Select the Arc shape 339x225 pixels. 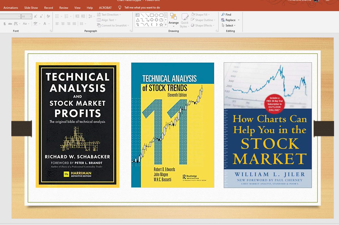pyautogui.click(x=142, y=25)
